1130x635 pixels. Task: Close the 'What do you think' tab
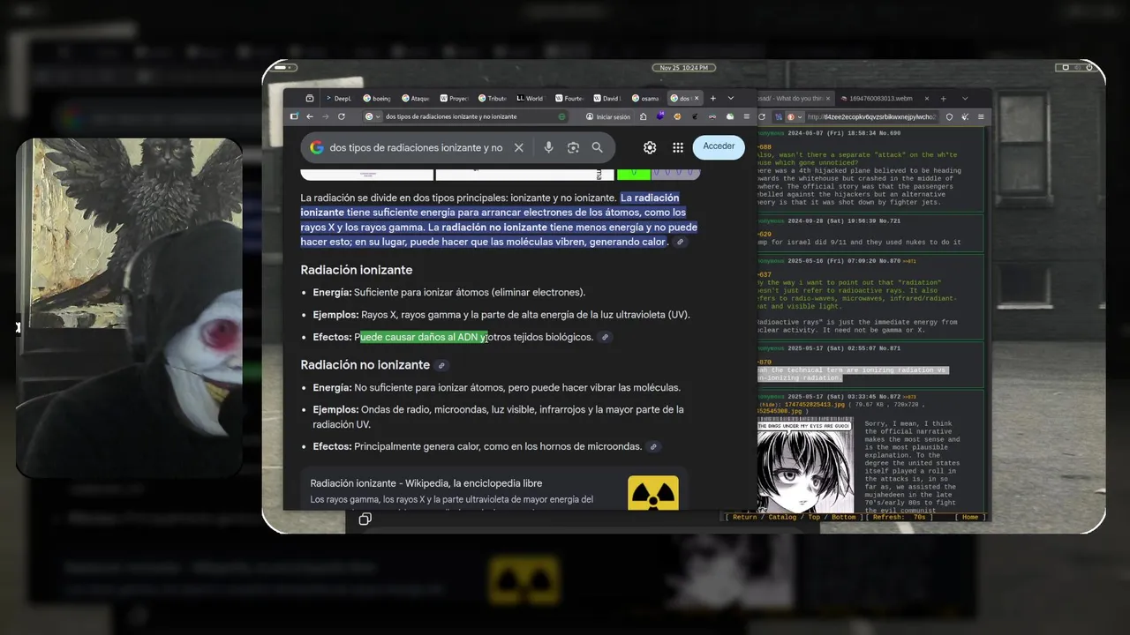(828, 98)
